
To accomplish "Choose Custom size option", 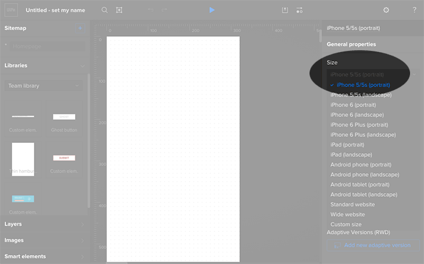I will 346,225.
